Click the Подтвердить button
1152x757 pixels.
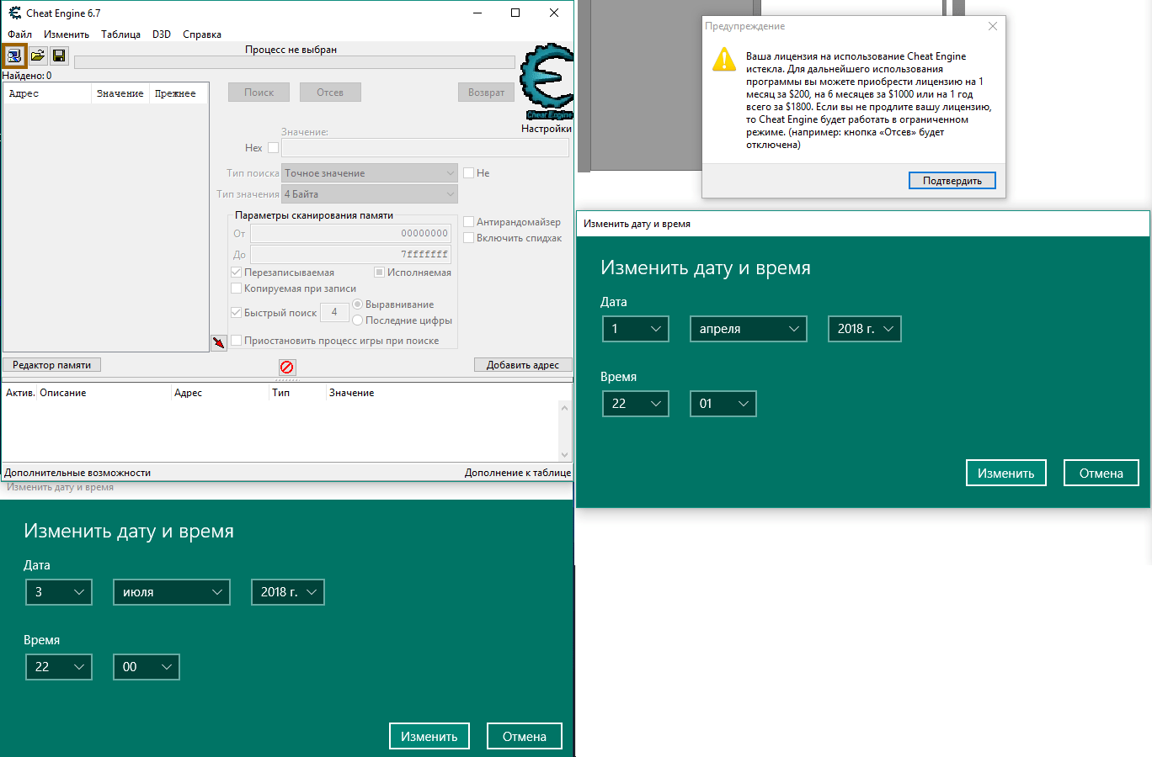coord(952,181)
